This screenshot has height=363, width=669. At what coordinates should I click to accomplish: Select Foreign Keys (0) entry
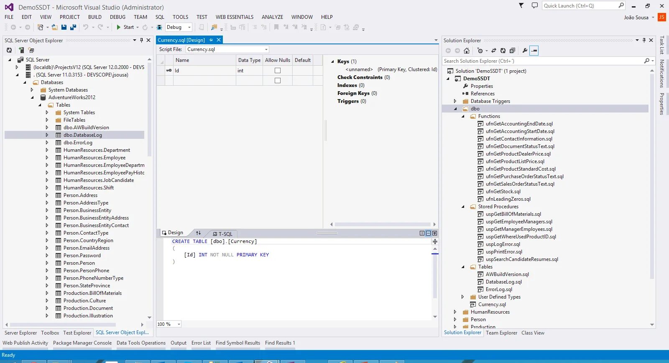(357, 93)
